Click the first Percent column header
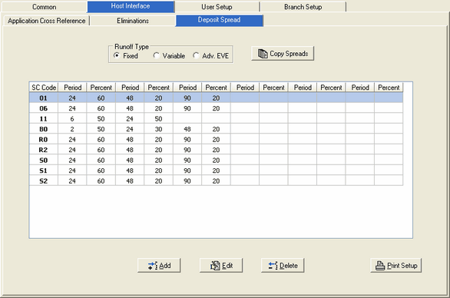Screen dimensions: 450x298 (101, 88)
